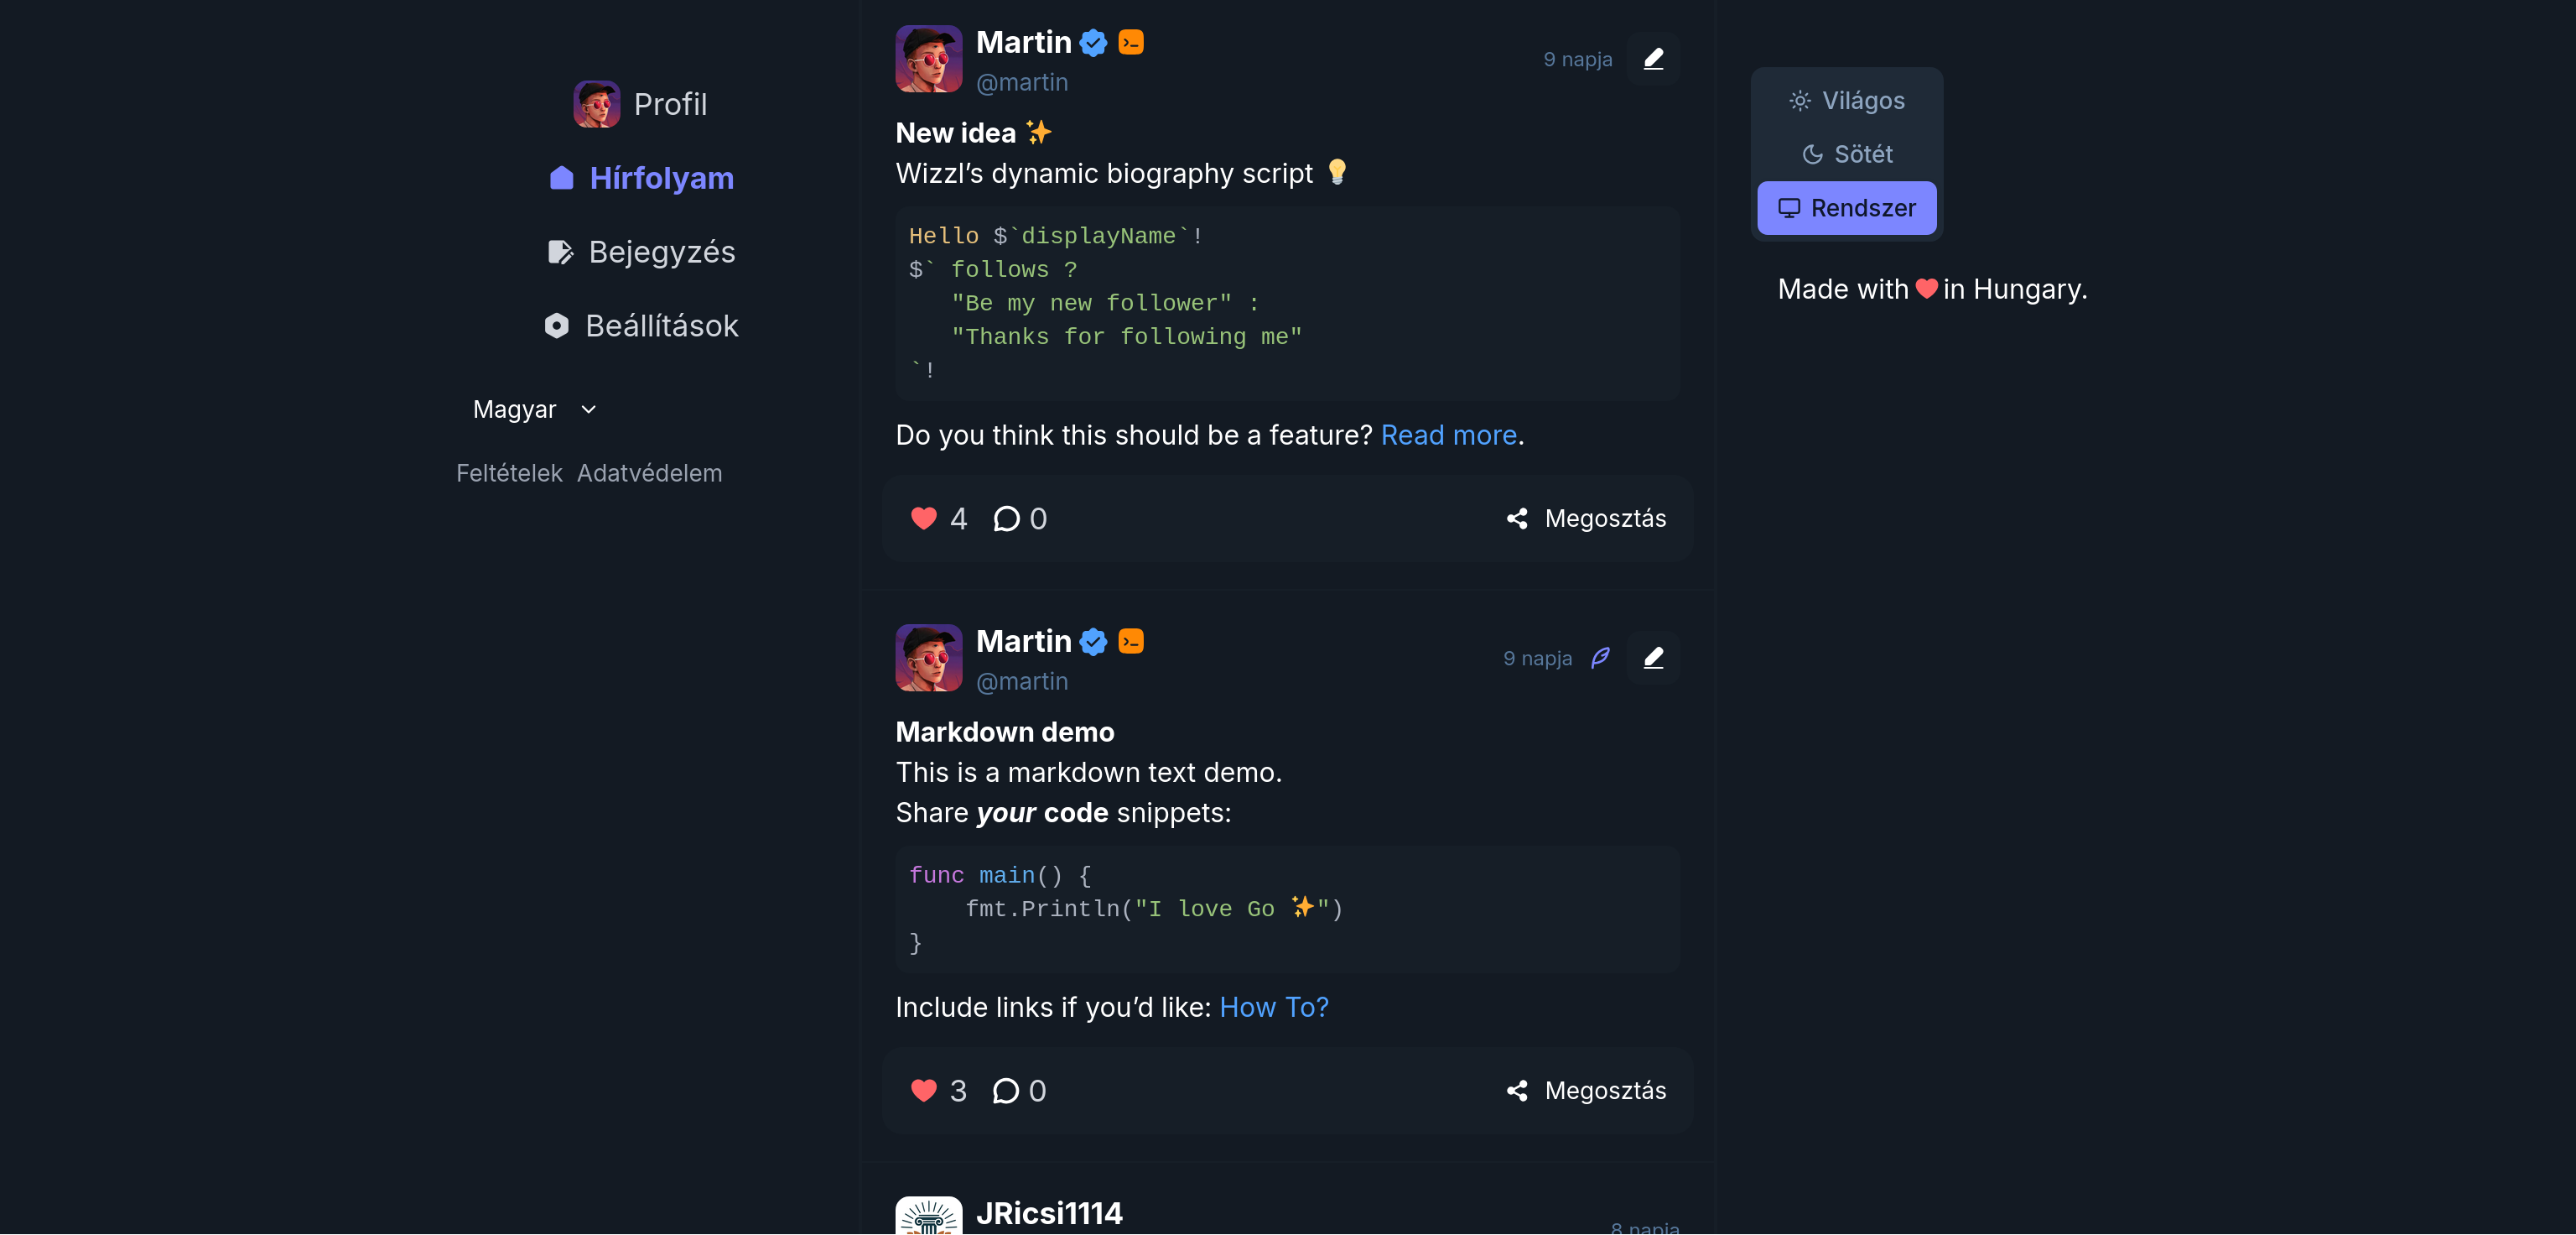Switch theme to Világos (light)
This screenshot has width=2576, height=1235.
point(1846,101)
